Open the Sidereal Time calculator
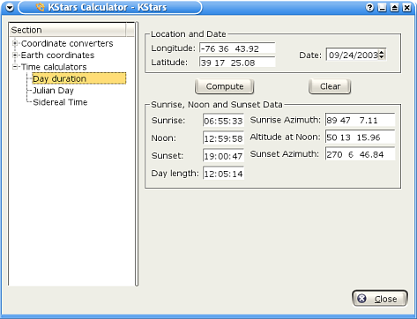Image resolution: width=417 pixels, height=319 pixels. pyautogui.click(x=60, y=102)
